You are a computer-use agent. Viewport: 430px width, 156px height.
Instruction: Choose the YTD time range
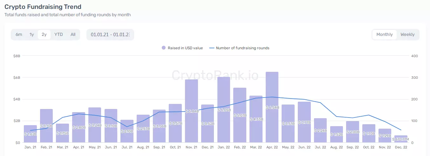point(58,35)
